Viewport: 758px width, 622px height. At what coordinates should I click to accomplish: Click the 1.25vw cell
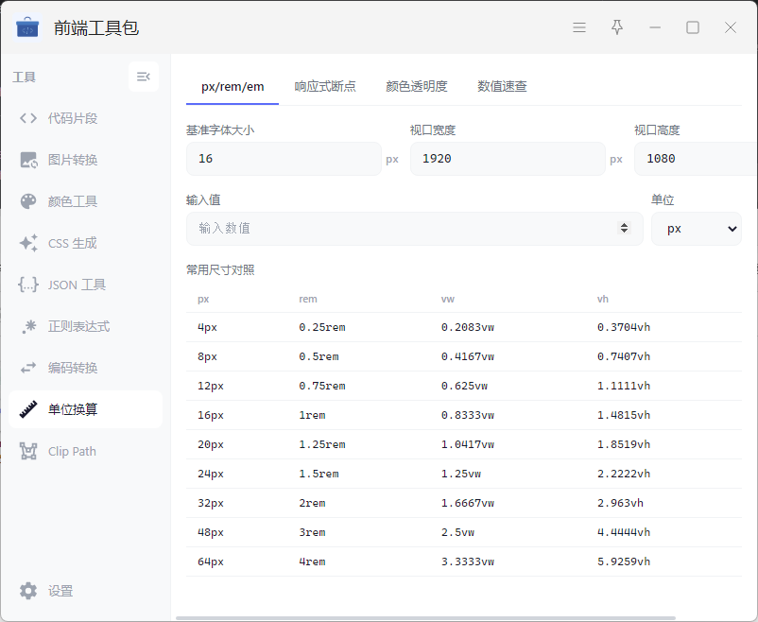click(x=460, y=474)
